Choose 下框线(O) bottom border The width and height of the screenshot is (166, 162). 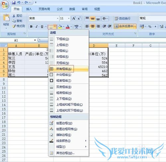coord(69,39)
